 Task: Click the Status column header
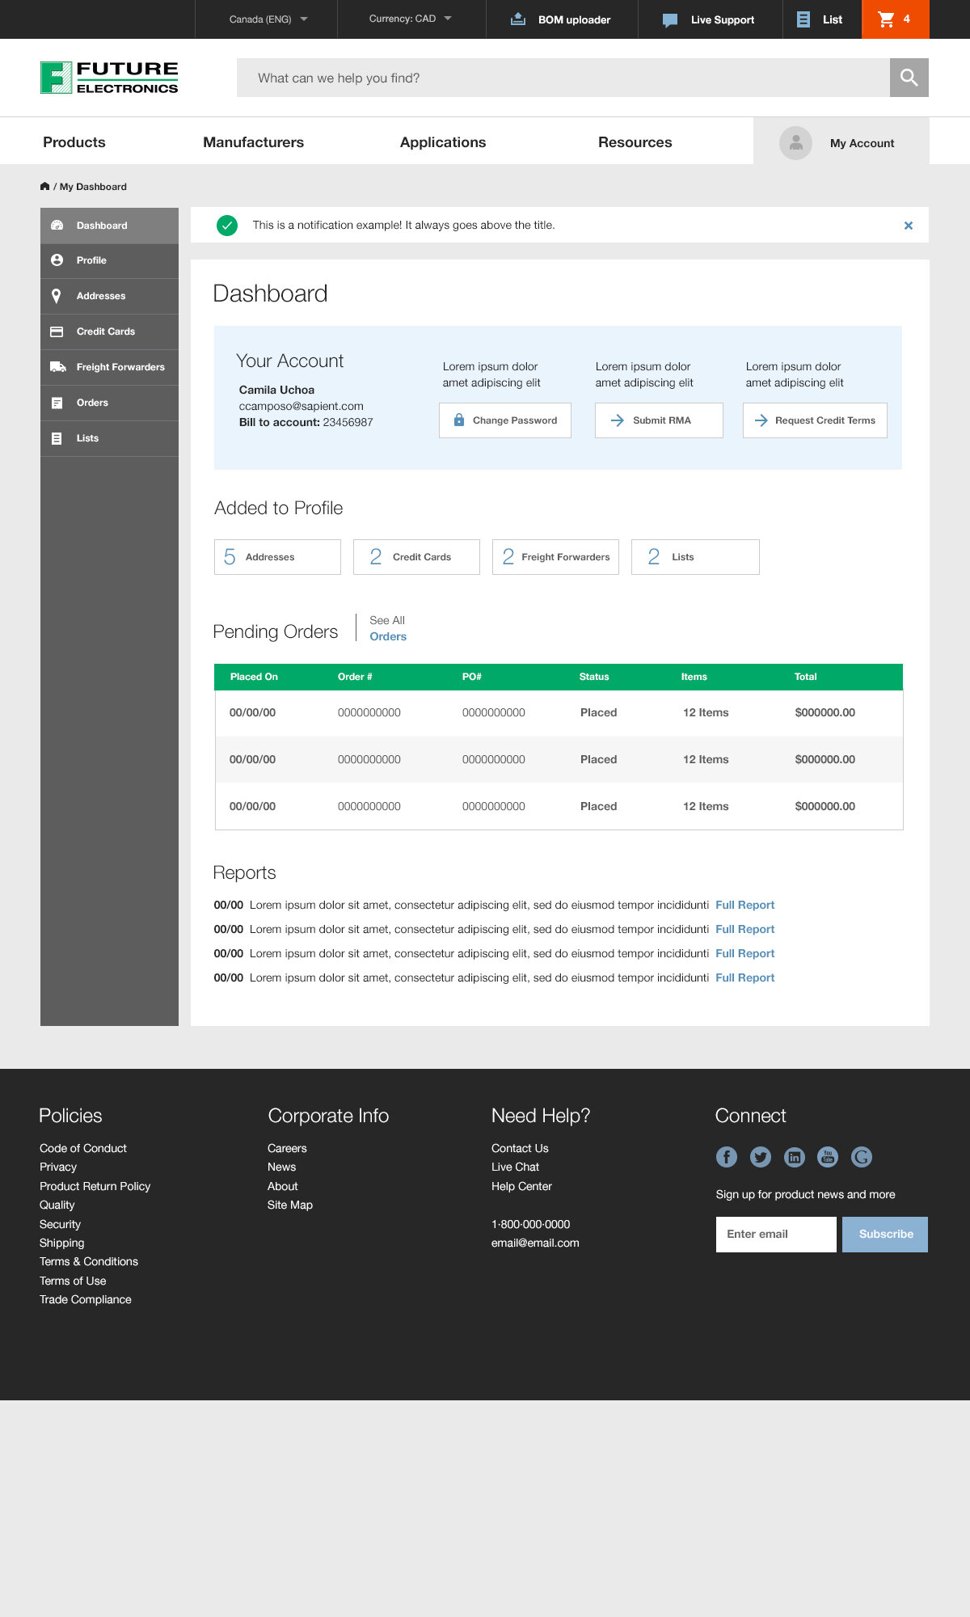tap(594, 677)
